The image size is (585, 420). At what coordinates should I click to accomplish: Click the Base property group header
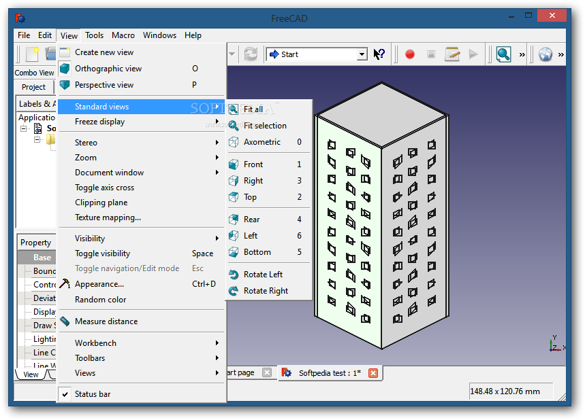pos(37,258)
